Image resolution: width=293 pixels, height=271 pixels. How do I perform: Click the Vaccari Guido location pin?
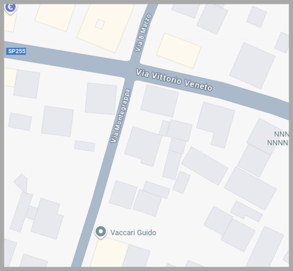click(101, 232)
